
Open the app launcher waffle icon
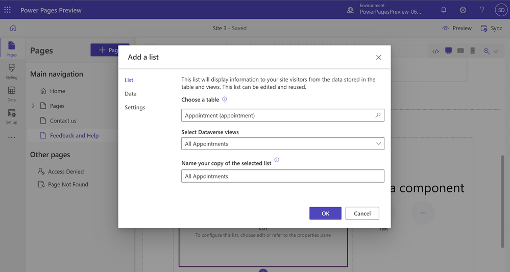8,10
